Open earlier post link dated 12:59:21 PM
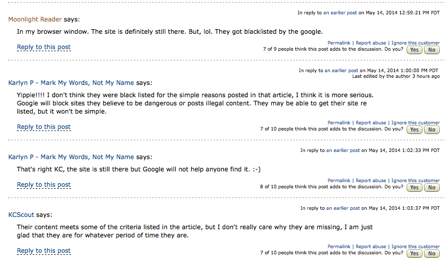 (340, 12)
